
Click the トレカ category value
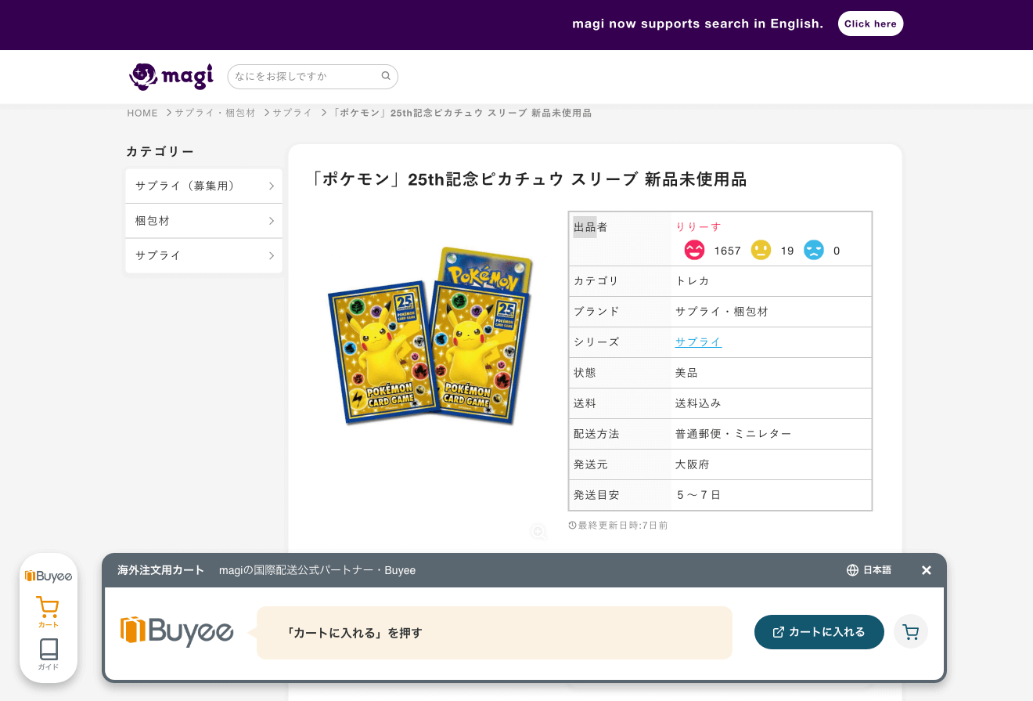pyautogui.click(x=693, y=280)
